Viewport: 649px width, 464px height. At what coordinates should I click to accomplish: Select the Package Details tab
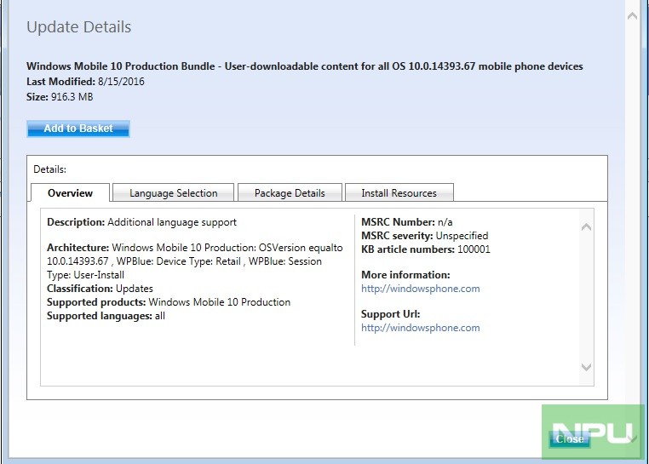pyautogui.click(x=290, y=193)
